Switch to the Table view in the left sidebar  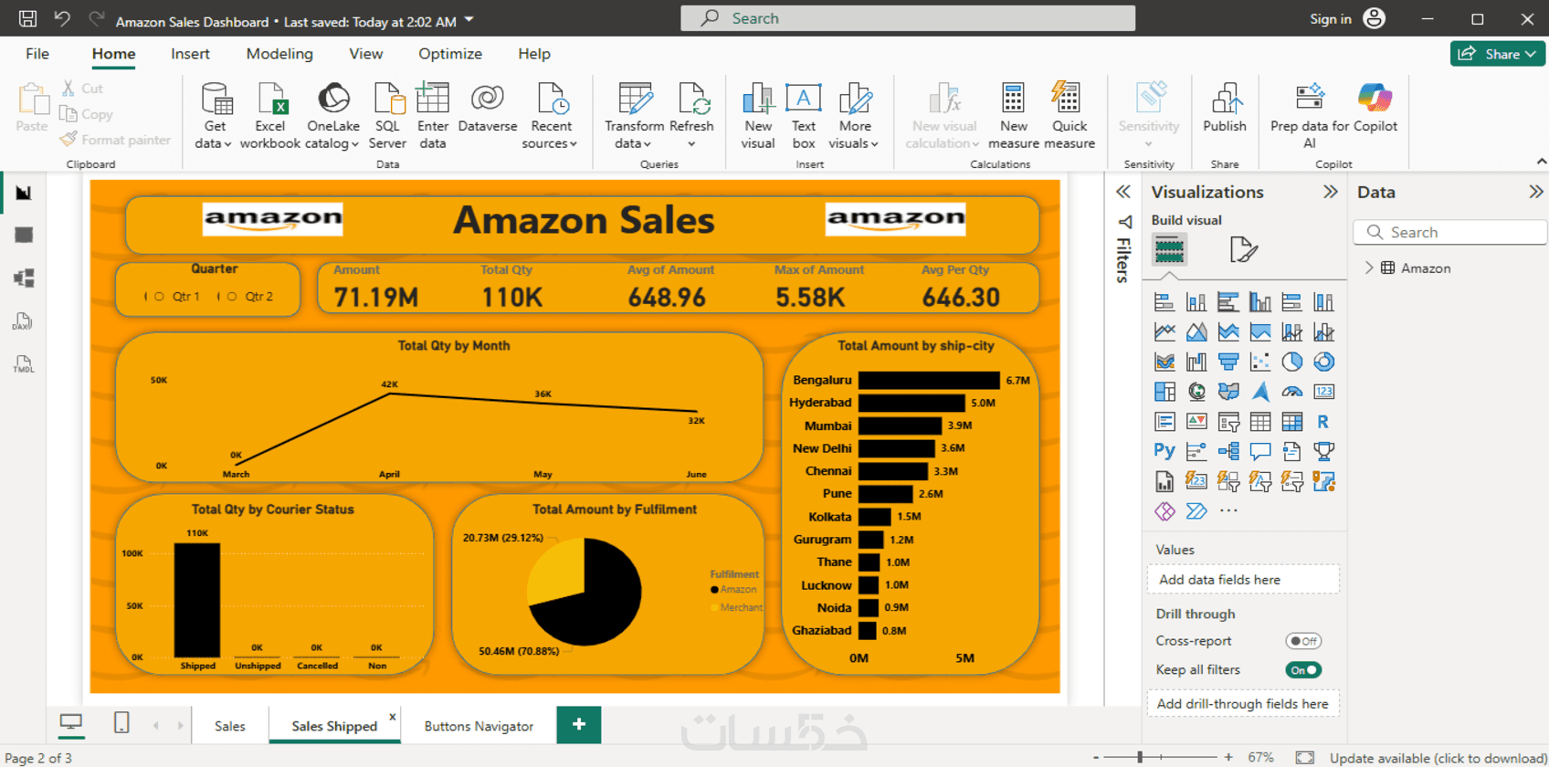(x=24, y=236)
